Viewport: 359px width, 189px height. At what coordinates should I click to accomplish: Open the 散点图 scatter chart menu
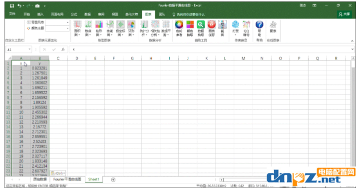(x=88, y=28)
